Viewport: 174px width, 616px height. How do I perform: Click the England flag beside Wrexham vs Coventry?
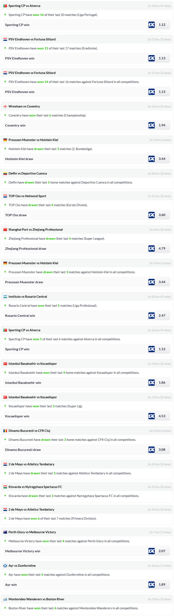5,106
